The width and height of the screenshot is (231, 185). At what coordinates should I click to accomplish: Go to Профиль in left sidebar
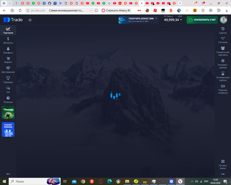8,50
